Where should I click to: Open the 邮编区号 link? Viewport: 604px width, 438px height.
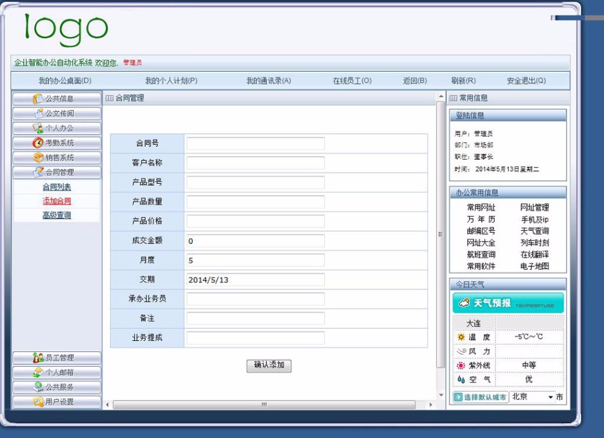[481, 231]
